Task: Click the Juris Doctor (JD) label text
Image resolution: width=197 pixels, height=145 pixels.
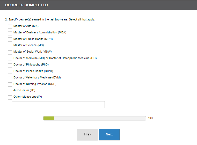Action: [24, 90]
